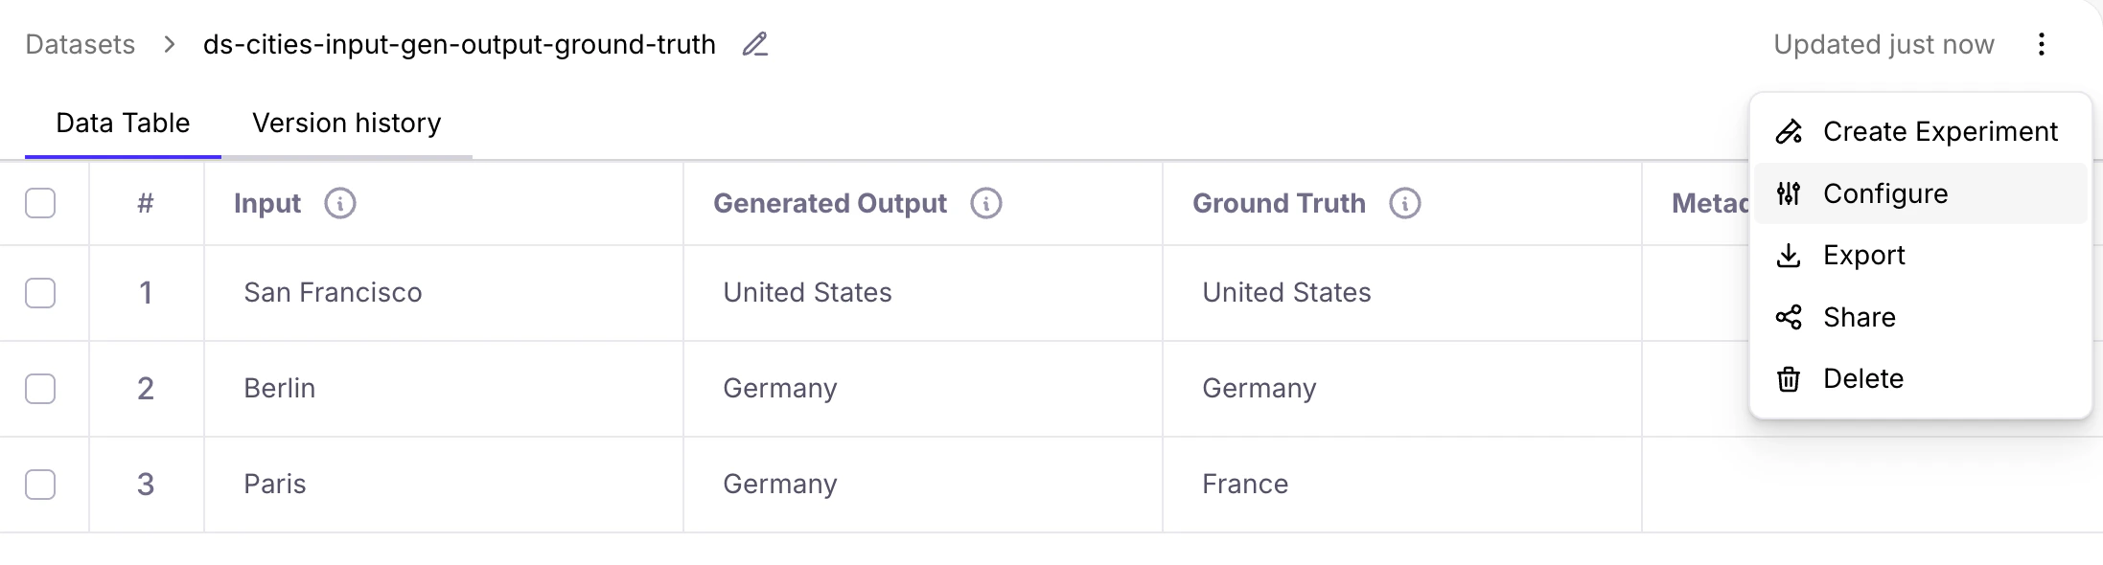
Task: Click the Ground Truth info icon
Action: click(x=1403, y=203)
